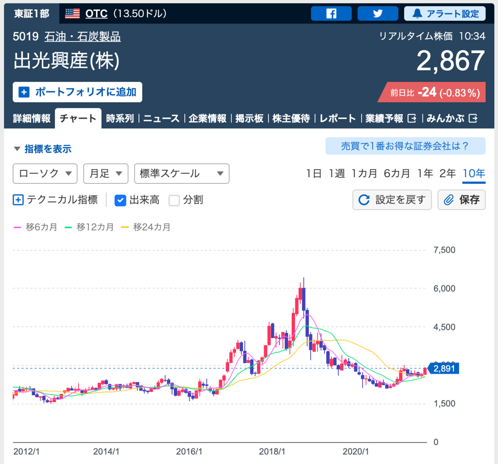The width and height of the screenshot is (498, 464).
Task: Click 前日比 -24 change badge
Action: pos(432,92)
